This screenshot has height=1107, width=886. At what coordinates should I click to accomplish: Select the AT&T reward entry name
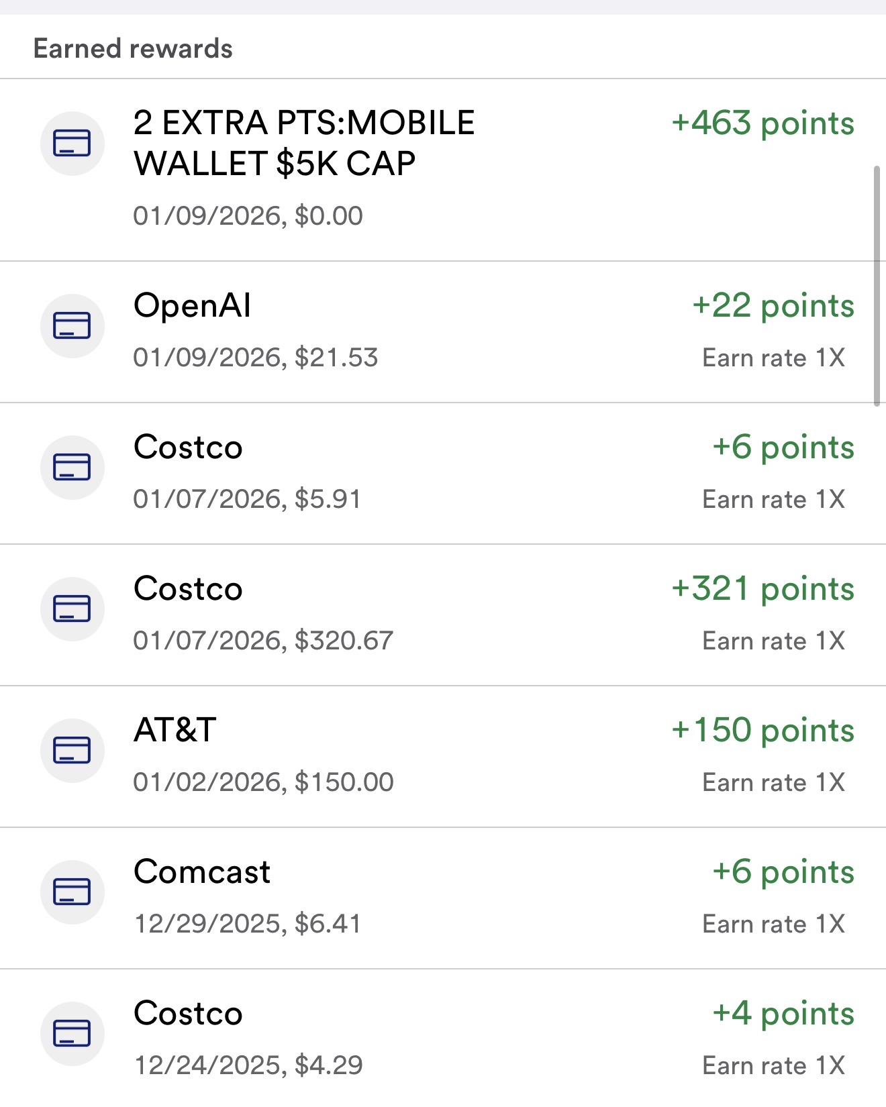(175, 730)
